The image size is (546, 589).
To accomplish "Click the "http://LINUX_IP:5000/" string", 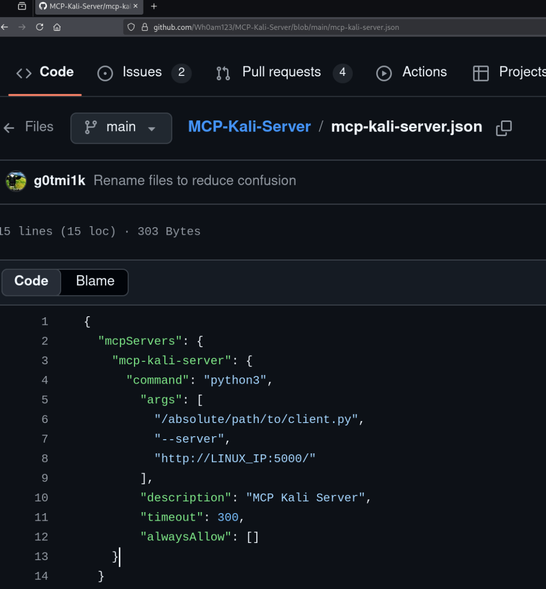I will click(x=235, y=458).
